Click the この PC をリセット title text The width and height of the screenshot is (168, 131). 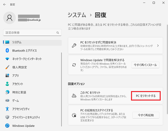(x=90, y=93)
